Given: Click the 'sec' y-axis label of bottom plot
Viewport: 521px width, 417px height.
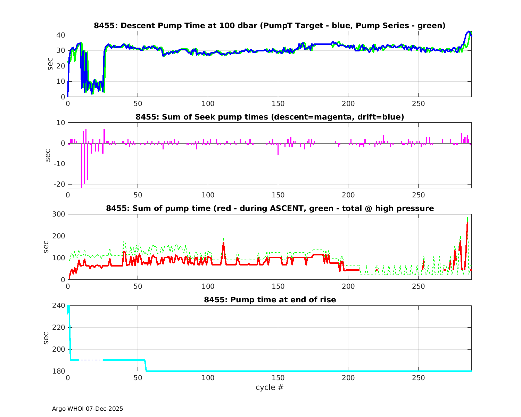Looking at the screenshot, I should click(46, 338).
